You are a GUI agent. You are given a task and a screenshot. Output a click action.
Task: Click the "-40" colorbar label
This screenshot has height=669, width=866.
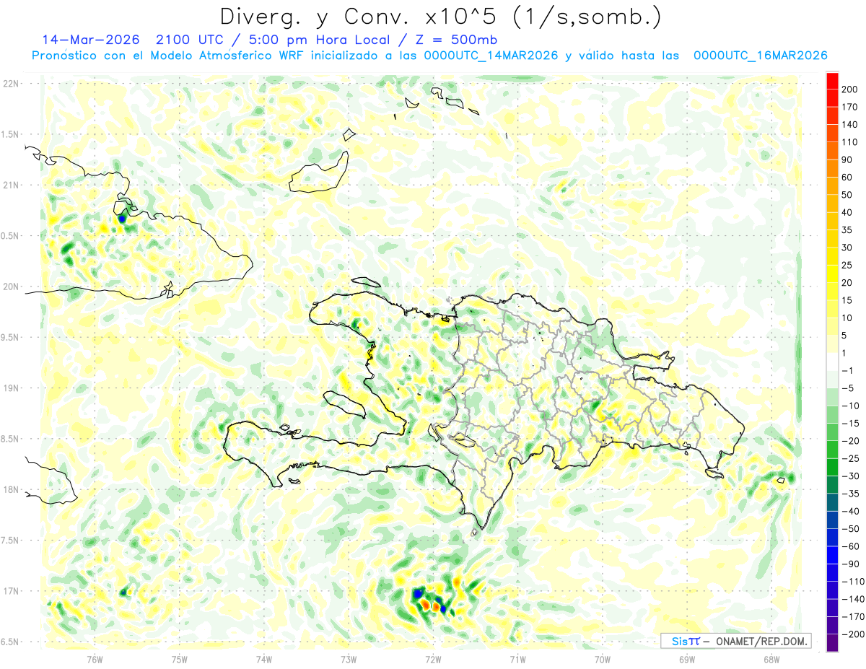coord(852,511)
